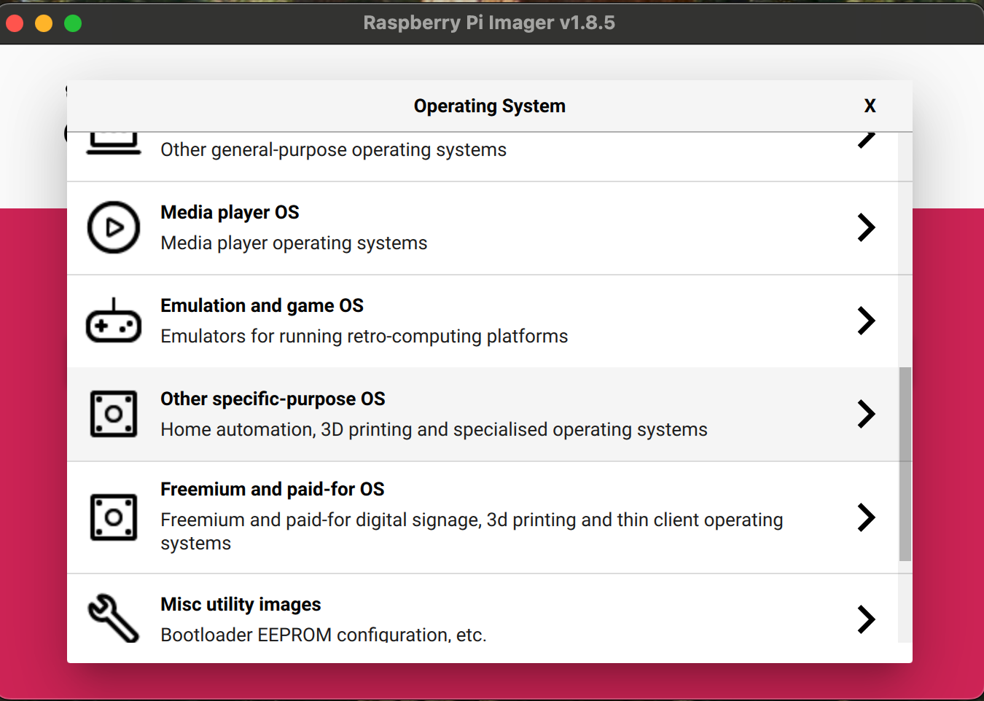
Task: Select 'Other specific-purpose OS' title
Action: 273,399
